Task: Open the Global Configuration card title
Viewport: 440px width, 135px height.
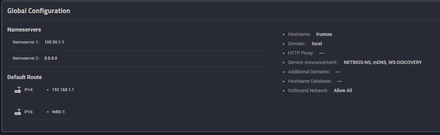Action: point(39,11)
